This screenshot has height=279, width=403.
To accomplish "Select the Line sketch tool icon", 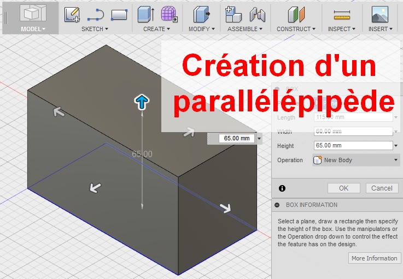I will point(95,15).
